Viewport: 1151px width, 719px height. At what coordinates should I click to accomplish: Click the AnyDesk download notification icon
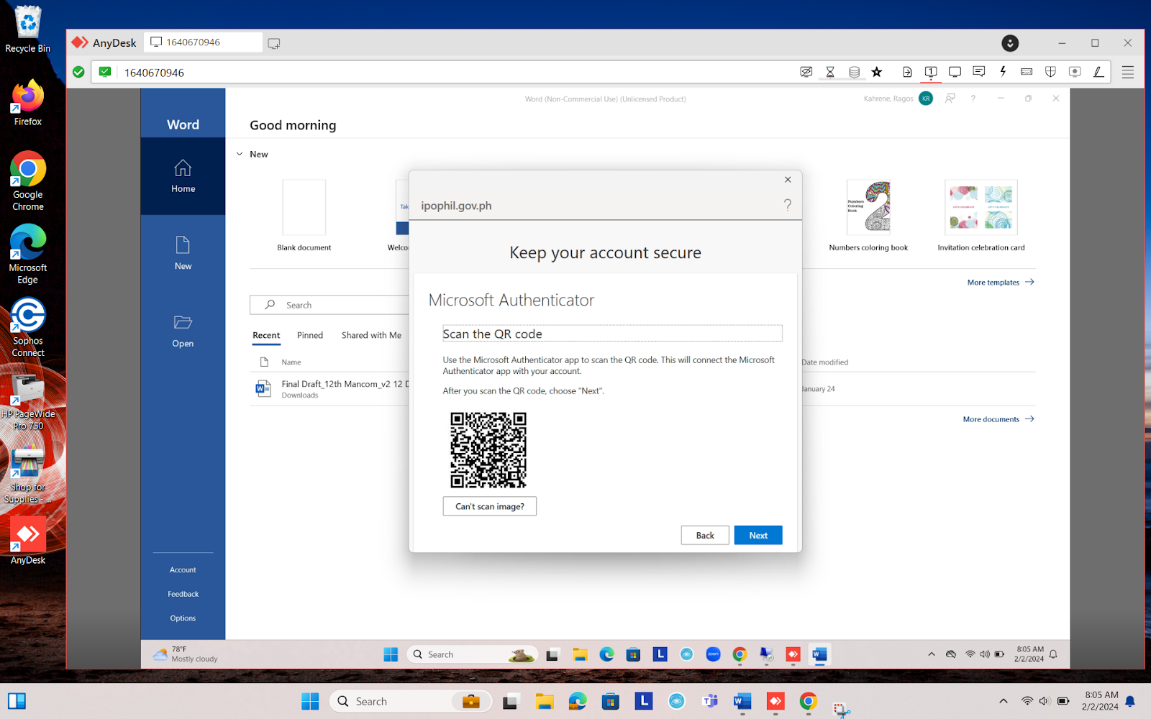(x=1010, y=43)
